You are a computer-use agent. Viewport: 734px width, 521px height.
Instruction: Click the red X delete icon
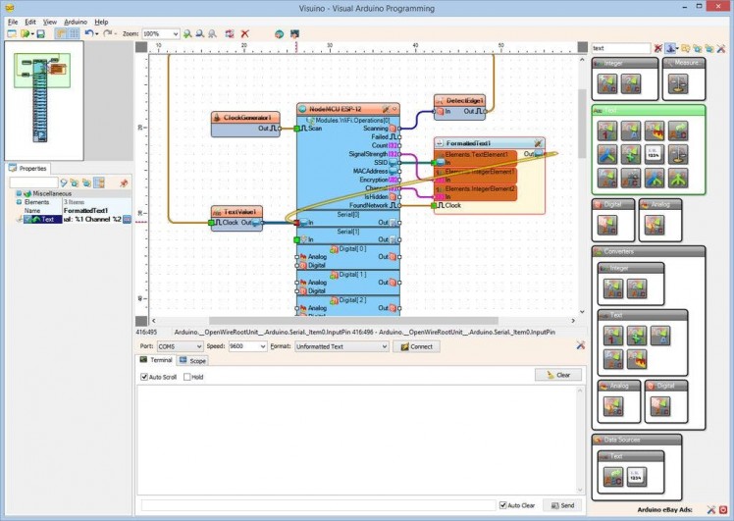pyautogui.click(x=244, y=33)
